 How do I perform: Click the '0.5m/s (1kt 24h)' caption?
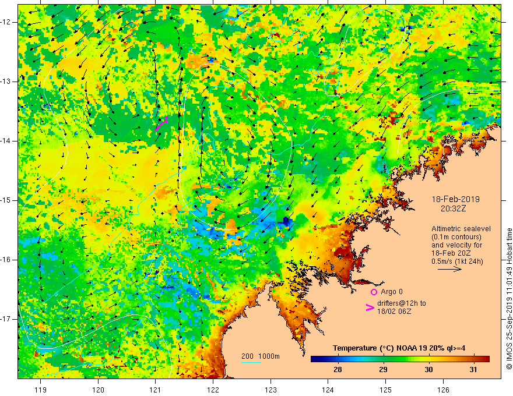pos(457,261)
